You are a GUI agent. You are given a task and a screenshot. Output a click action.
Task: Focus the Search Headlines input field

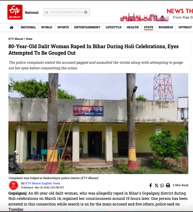coord(67,12)
